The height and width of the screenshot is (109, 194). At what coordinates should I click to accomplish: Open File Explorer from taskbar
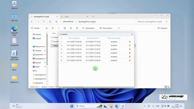[111, 106]
